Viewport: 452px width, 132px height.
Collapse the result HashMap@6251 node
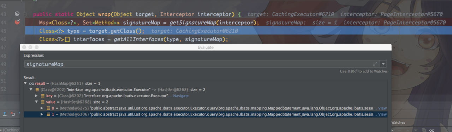coord(25,84)
